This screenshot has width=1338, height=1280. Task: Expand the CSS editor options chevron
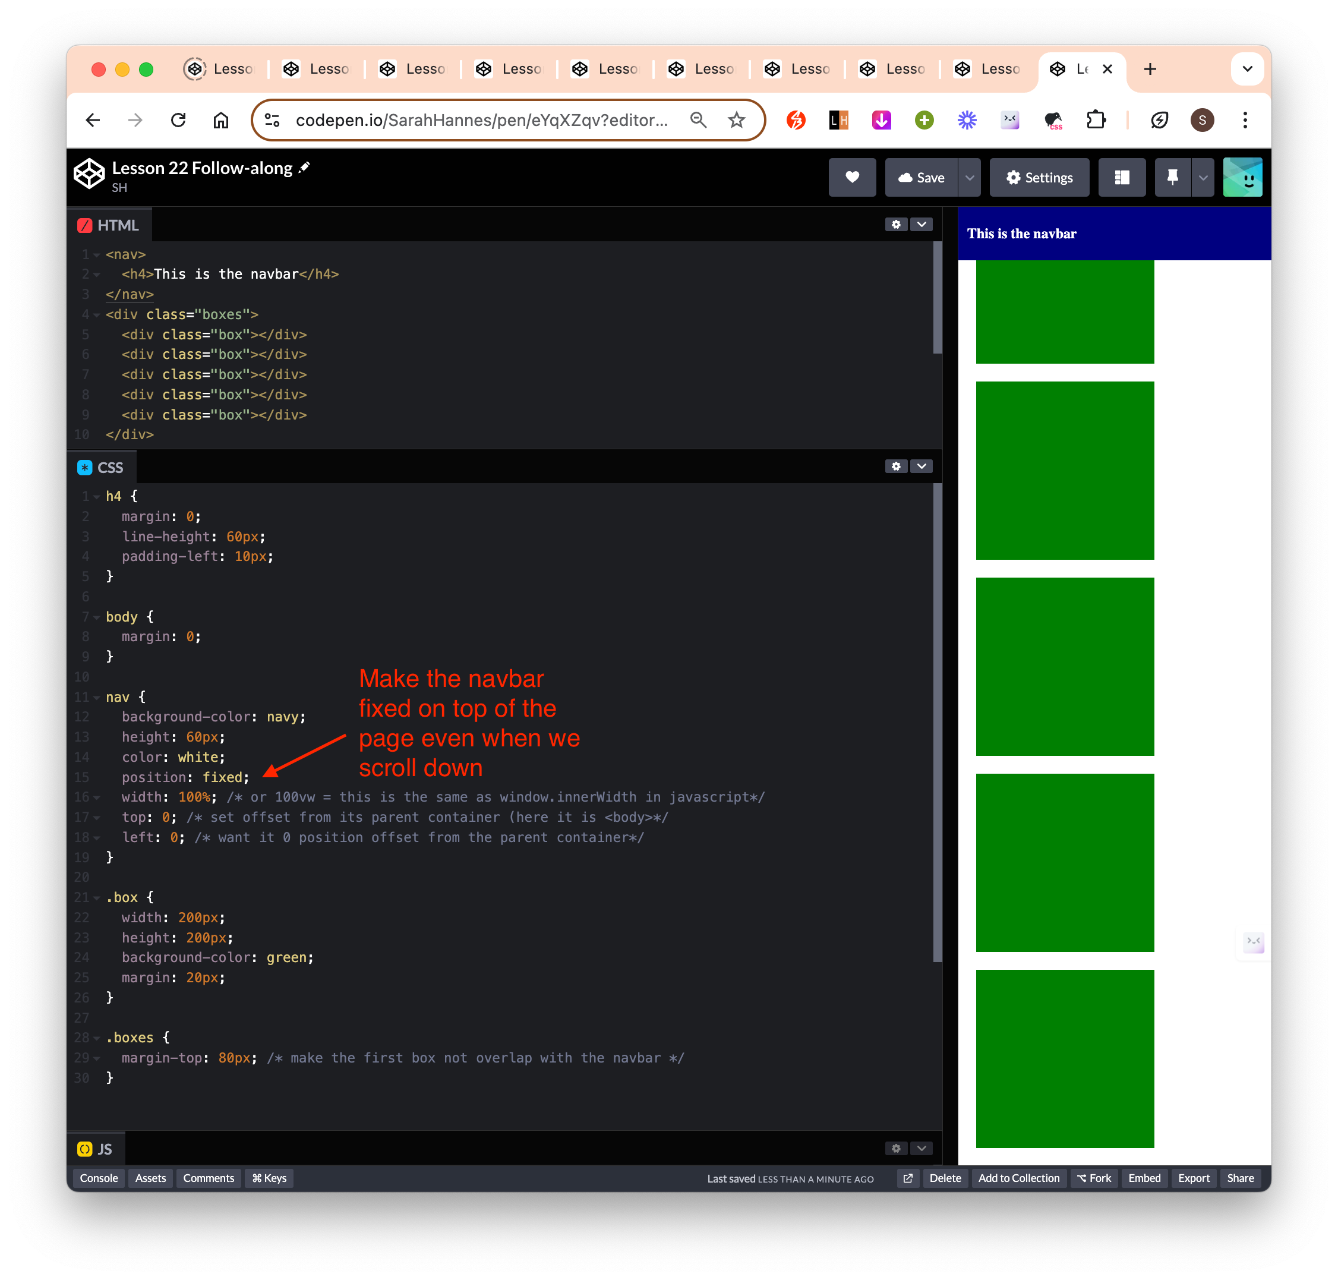921,466
